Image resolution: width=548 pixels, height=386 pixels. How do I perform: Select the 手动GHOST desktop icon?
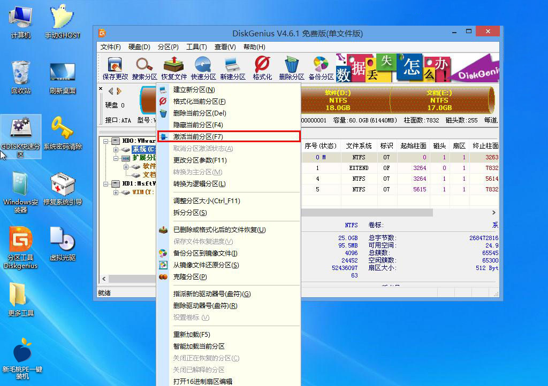click(x=63, y=21)
